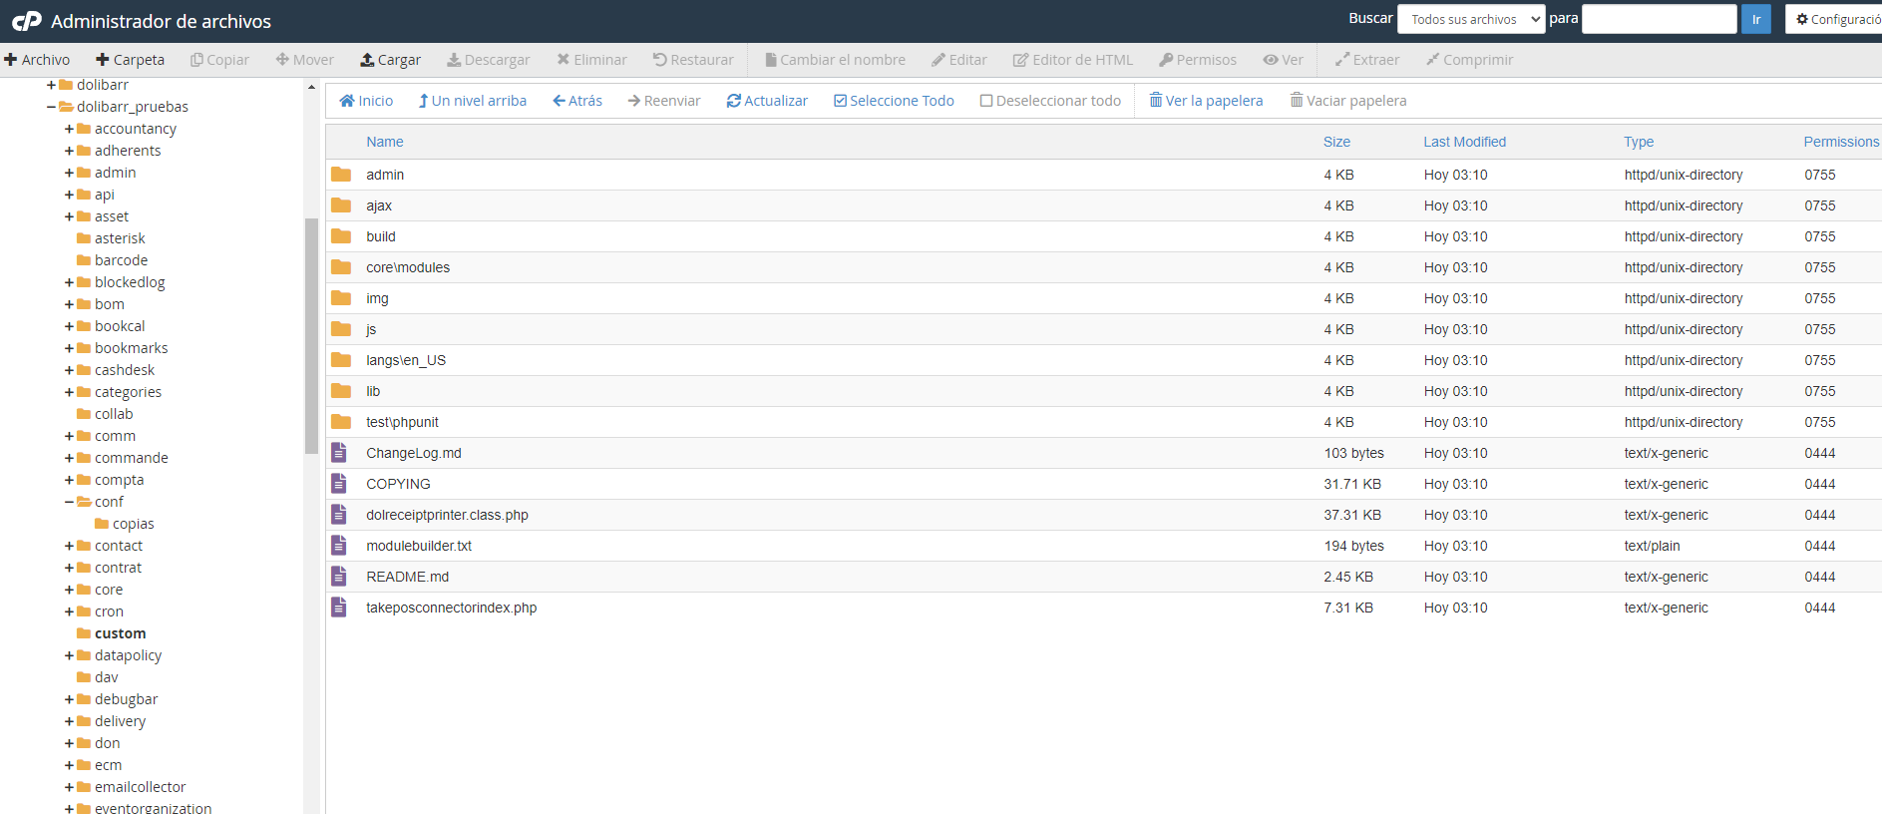Click the tree panel vertical scrollbar thumb
Image resolution: width=1882 pixels, height=814 pixels.
(x=311, y=336)
